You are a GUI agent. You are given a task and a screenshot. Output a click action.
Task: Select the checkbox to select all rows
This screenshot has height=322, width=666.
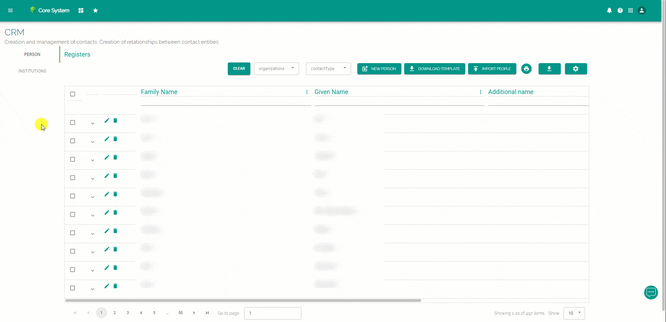[x=72, y=94]
